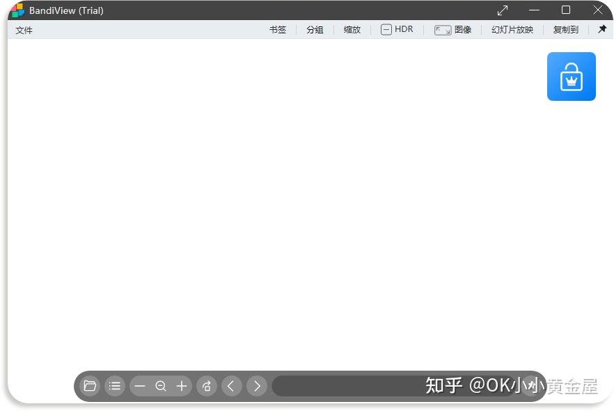Open the thumbnail list view icon
Image resolution: width=614 pixels, height=411 pixels.
pos(115,386)
